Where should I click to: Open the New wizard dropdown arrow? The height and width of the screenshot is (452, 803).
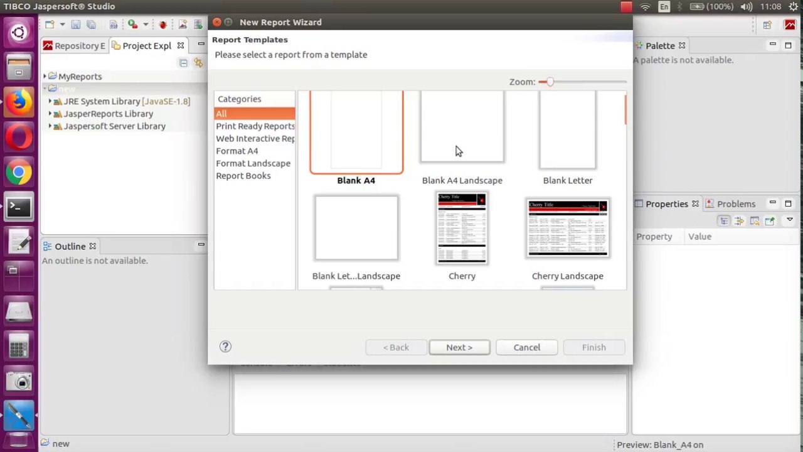(61, 24)
